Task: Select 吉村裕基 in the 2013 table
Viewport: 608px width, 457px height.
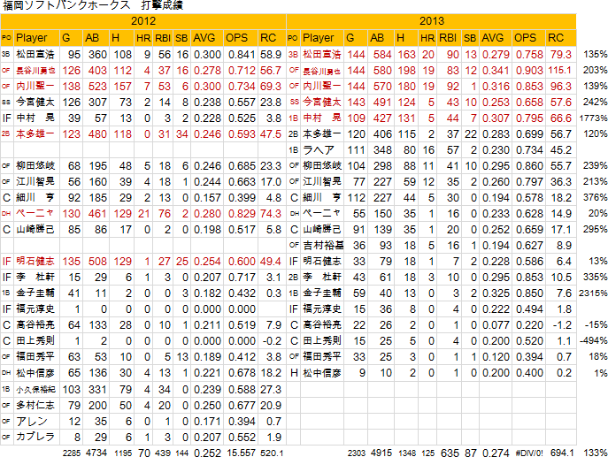Action: pos(323,245)
